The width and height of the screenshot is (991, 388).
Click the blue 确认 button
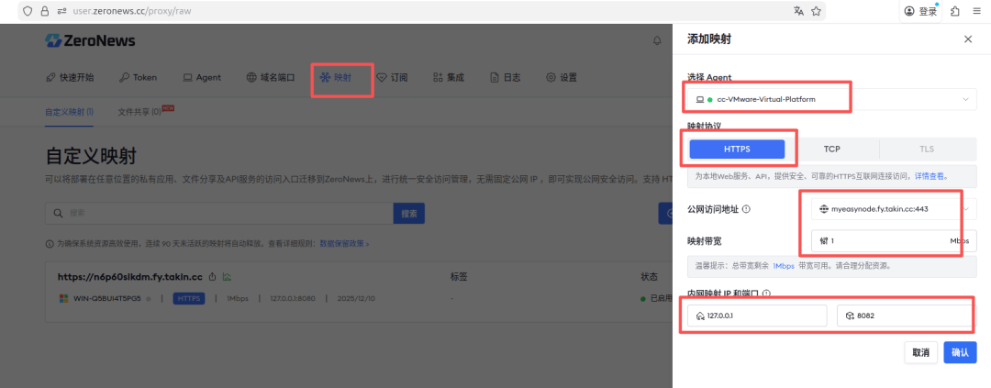coord(960,352)
